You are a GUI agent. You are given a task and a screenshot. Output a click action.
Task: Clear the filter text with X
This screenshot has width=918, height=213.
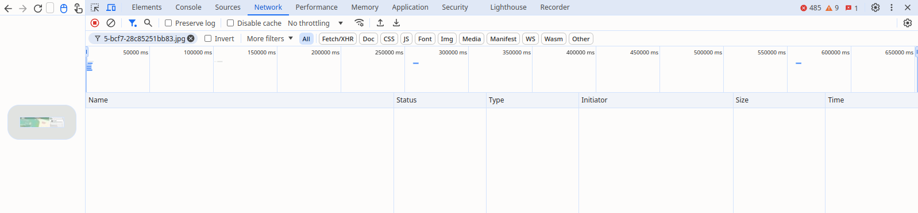pyautogui.click(x=191, y=38)
